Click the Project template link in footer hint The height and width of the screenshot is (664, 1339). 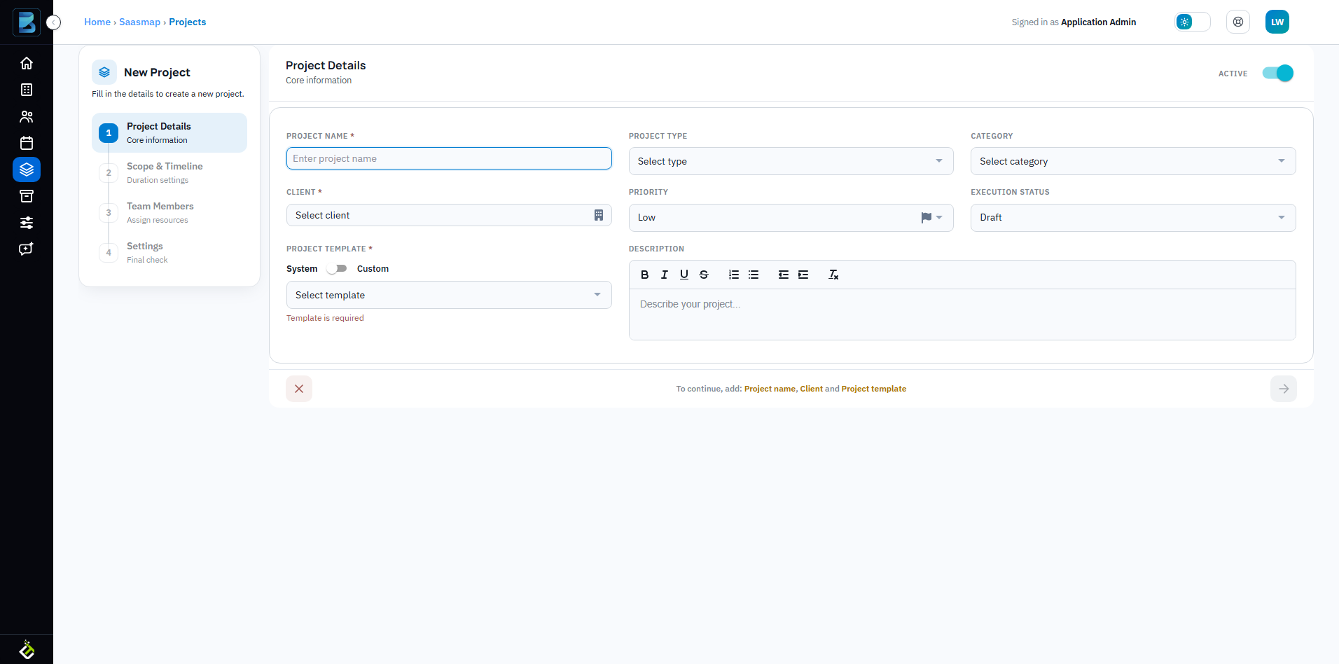pyautogui.click(x=873, y=389)
